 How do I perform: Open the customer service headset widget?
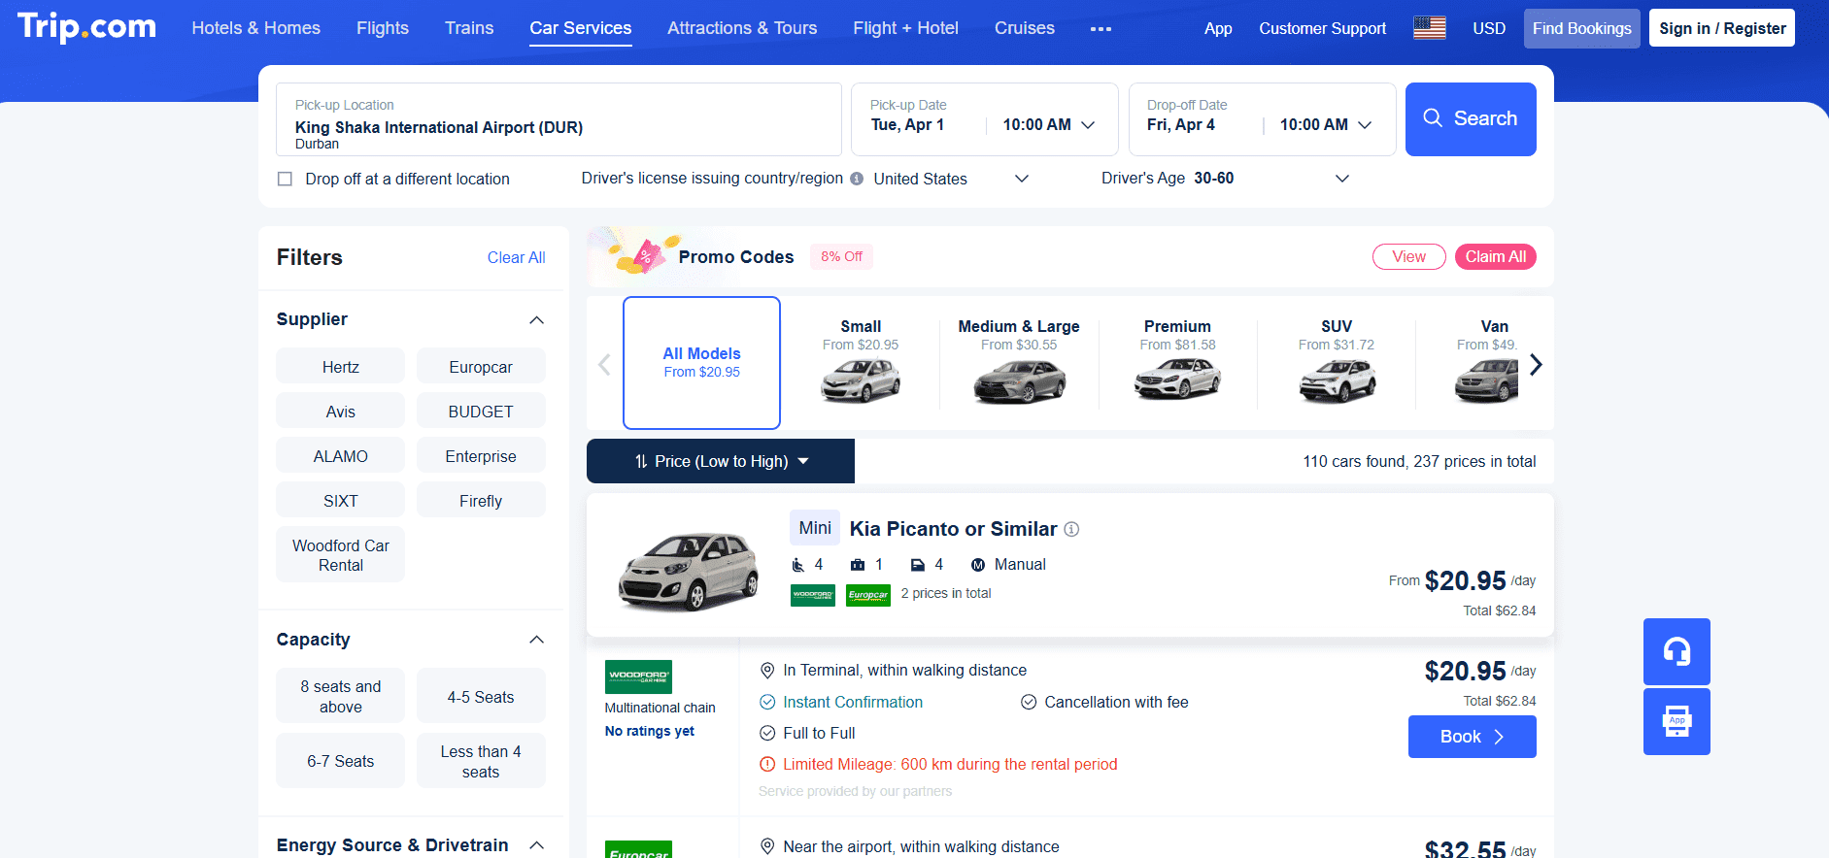click(1677, 651)
